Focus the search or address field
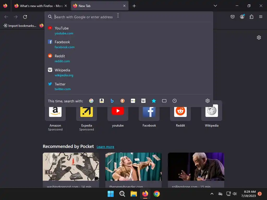This screenshot has width=267, height=200. click(x=129, y=17)
